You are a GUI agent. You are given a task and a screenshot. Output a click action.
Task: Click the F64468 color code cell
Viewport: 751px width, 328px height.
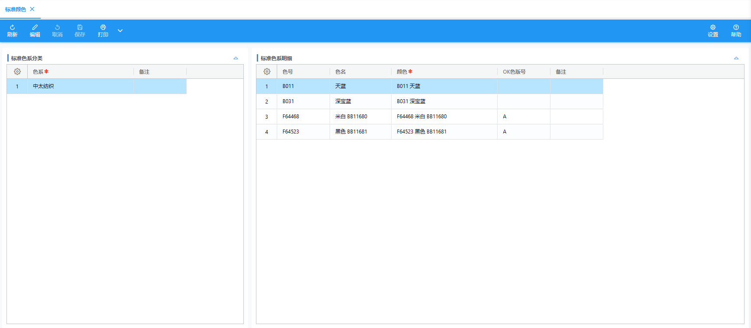291,117
